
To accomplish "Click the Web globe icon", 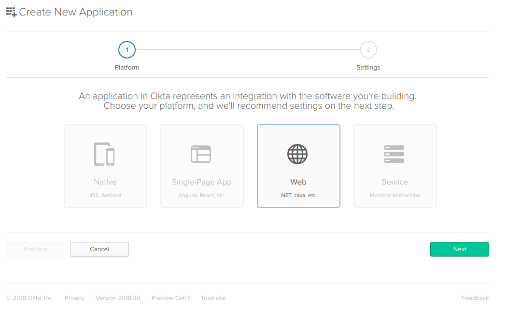I will point(297,154).
